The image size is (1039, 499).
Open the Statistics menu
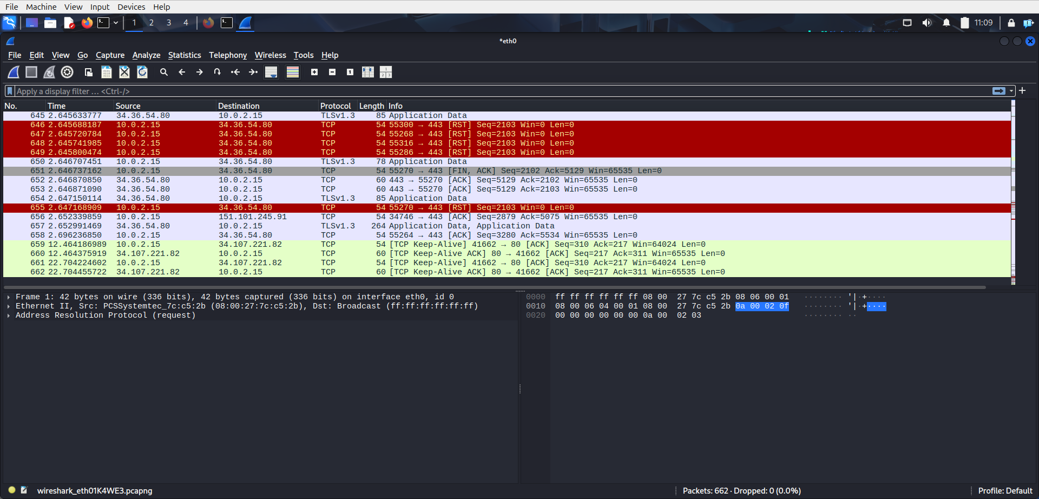(x=184, y=55)
